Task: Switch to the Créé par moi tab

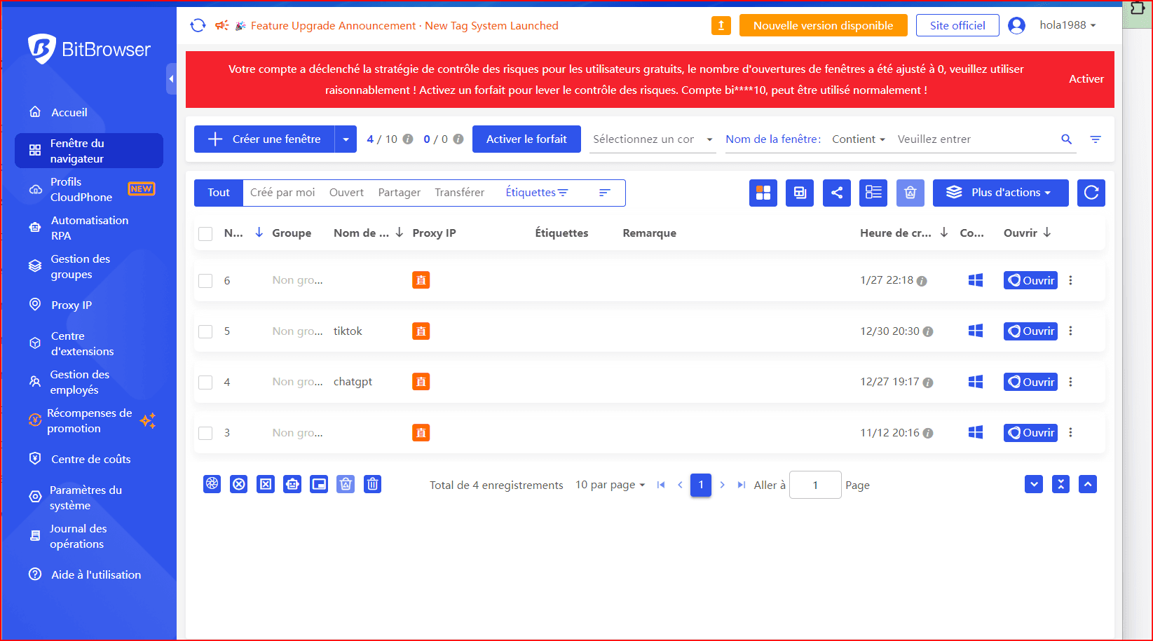Action: [282, 193]
